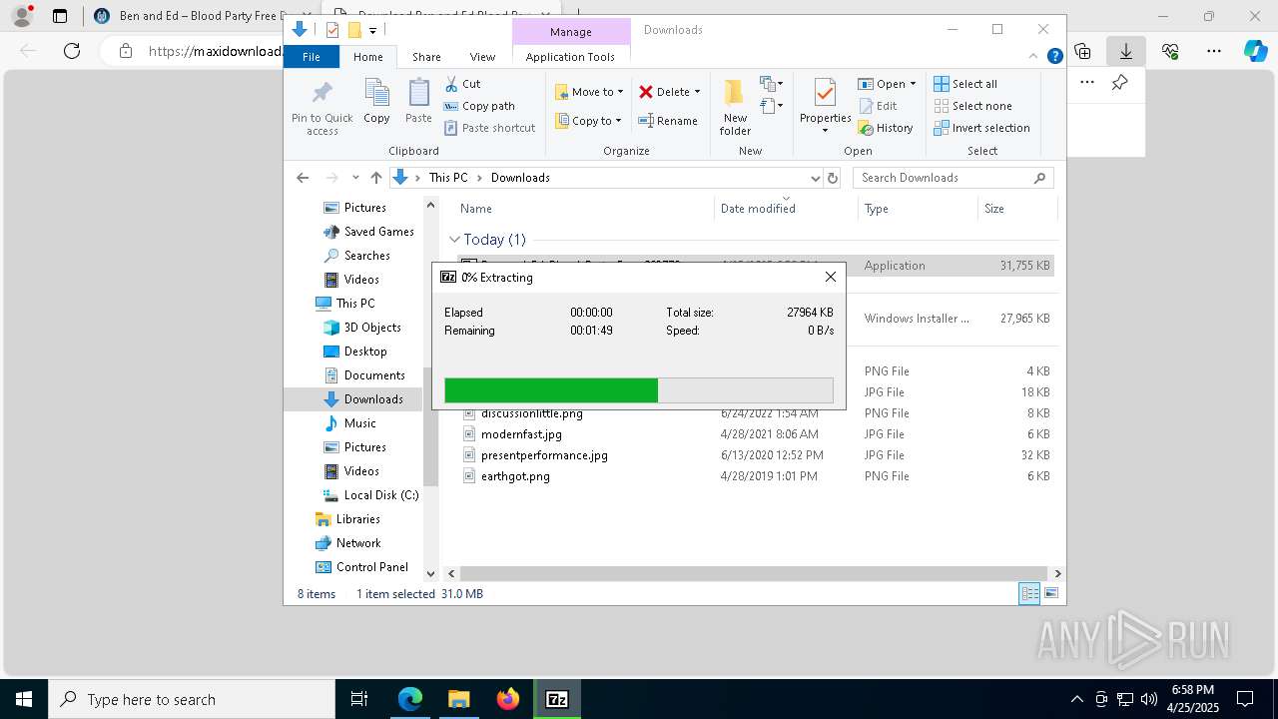Click the Edit command in Open group
This screenshot has height=719, width=1278.
878,106
